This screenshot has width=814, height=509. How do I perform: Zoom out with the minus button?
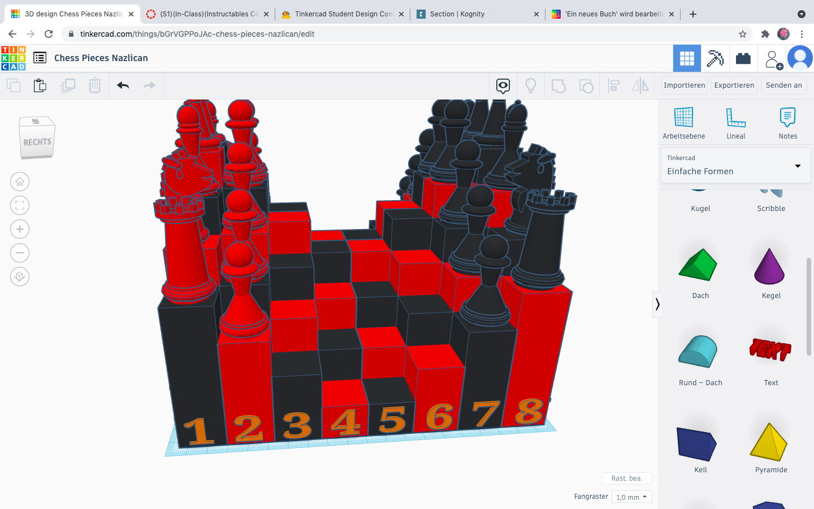click(x=20, y=253)
